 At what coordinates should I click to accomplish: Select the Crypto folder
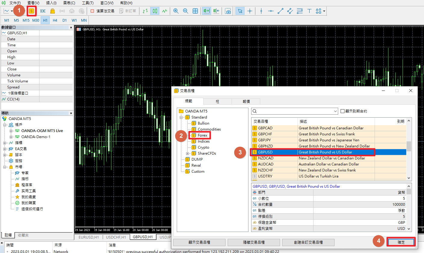(x=204, y=147)
